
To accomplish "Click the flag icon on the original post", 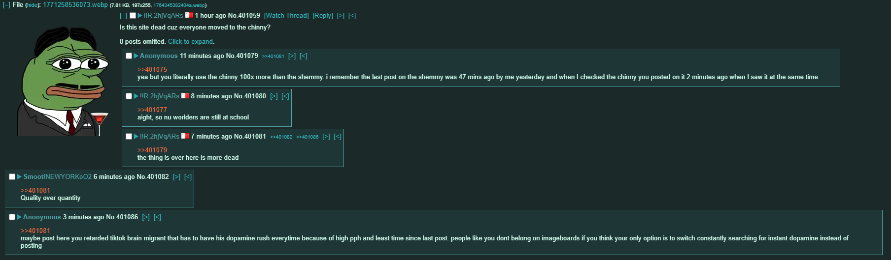I will (x=189, y=15).
